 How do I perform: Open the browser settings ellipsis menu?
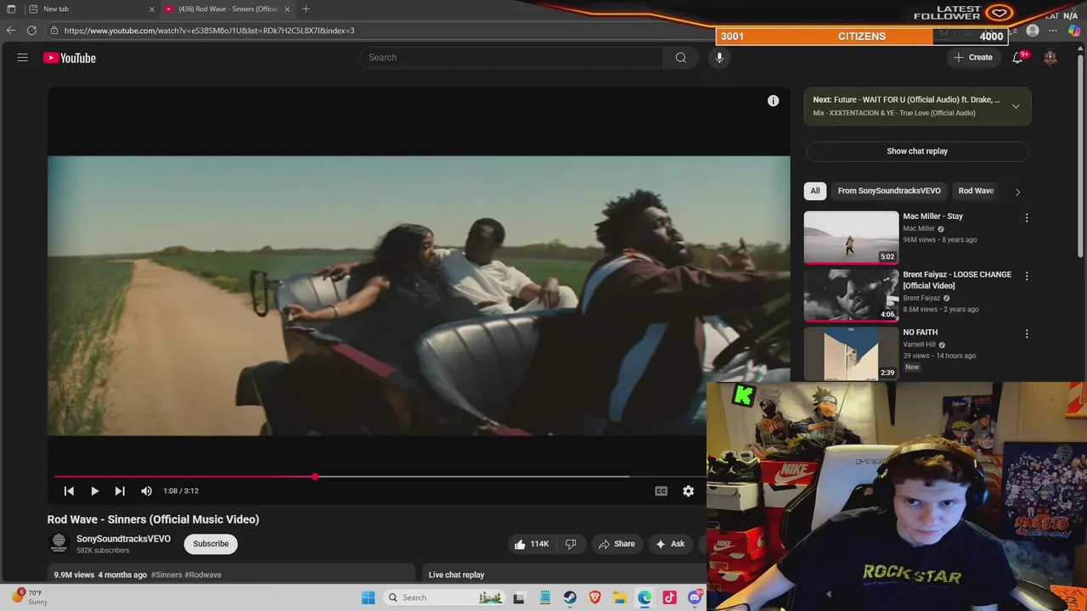pos(1053,31)
